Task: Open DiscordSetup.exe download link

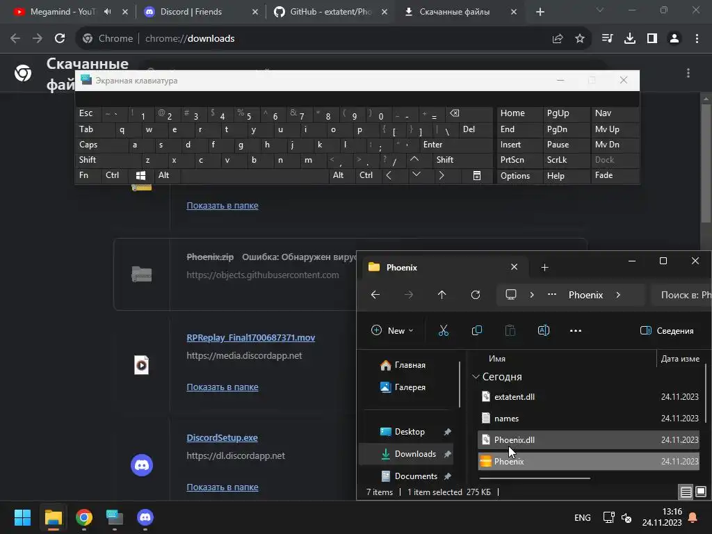Action: click(x=222, y=438)
